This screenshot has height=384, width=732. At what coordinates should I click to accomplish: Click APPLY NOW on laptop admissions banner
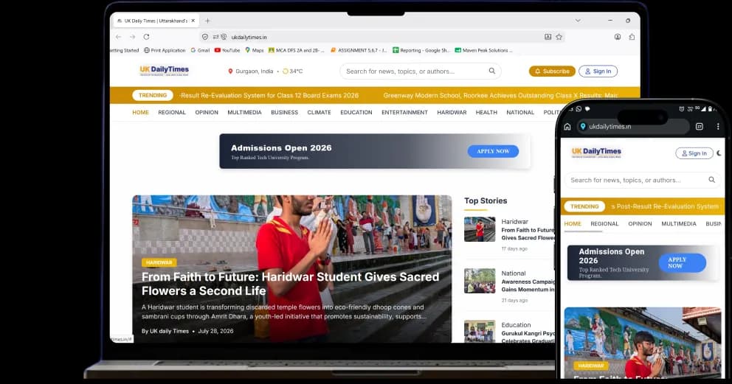tap(493, 151)
